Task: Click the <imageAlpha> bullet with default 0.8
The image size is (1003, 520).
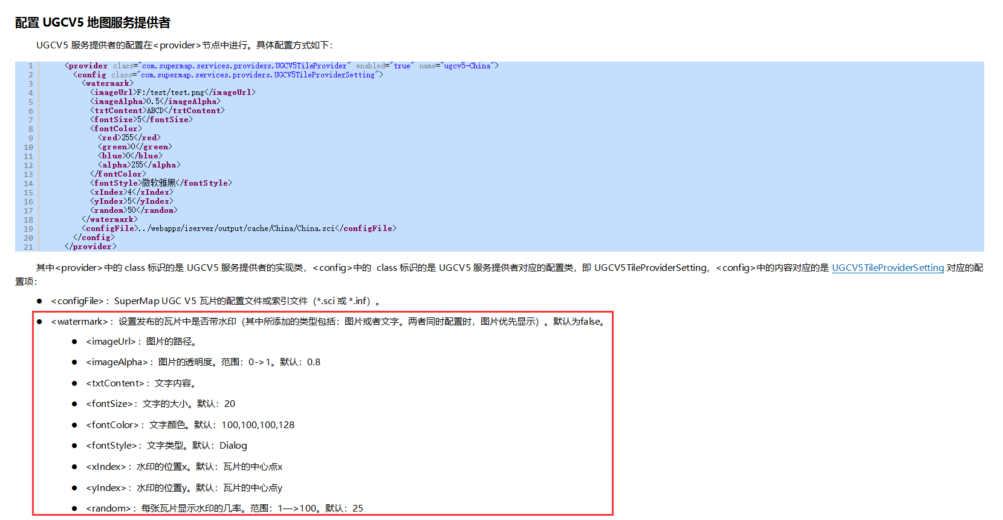Action: pyautogui.click(x=203, y=362)
